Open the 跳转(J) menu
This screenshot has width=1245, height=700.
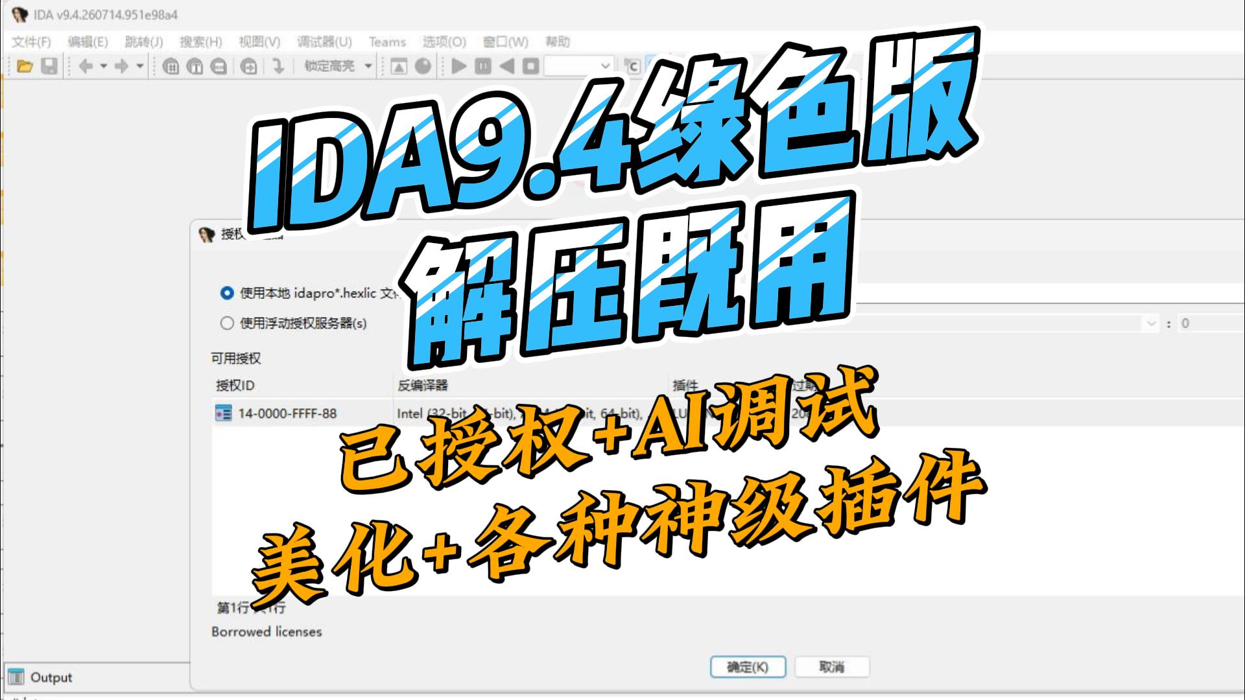144,42
